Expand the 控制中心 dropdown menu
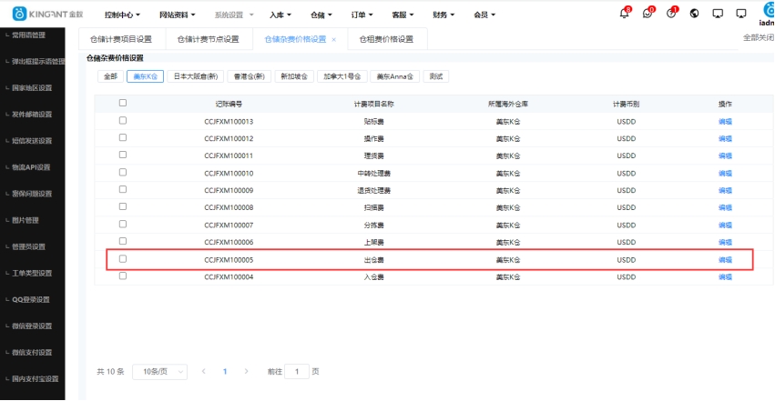Viewport: 775px width, 401px height. (122, 15)
